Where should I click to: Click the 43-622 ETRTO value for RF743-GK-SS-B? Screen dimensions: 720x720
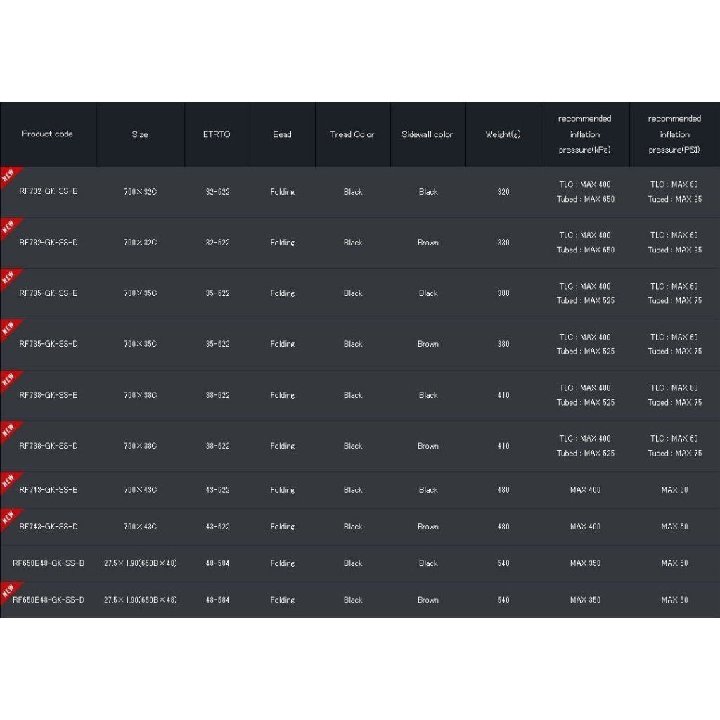218,490
